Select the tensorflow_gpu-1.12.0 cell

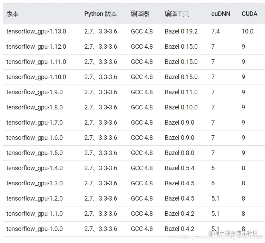pos(36,47)
